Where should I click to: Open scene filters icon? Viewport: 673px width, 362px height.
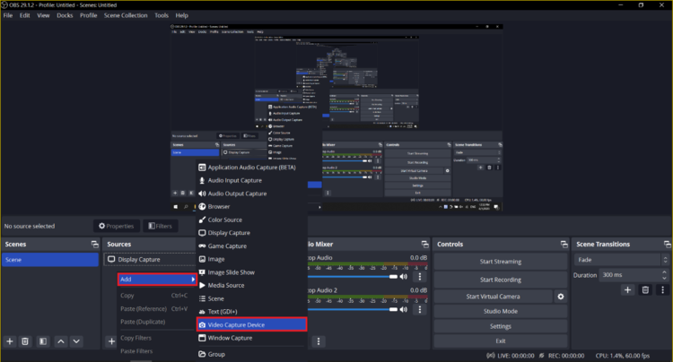[43, 341]
